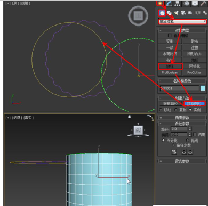Select the Lights category icon
The height and width of the screenshot is (206, 208).
[x=176, y=13]
